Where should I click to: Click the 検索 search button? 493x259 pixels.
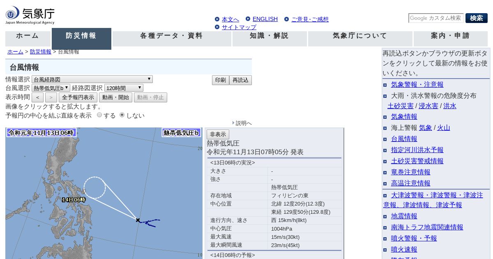click(477, 18)
